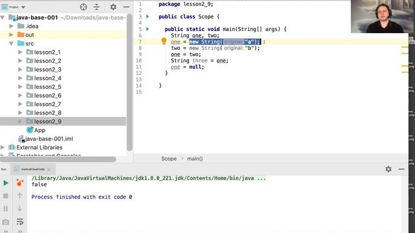
Task: Open Run panel settings gear
Action: 388,169
